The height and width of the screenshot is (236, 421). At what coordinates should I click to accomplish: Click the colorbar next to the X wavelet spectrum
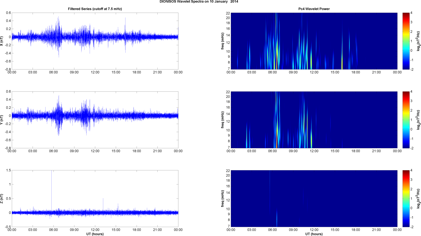point(406,41)
